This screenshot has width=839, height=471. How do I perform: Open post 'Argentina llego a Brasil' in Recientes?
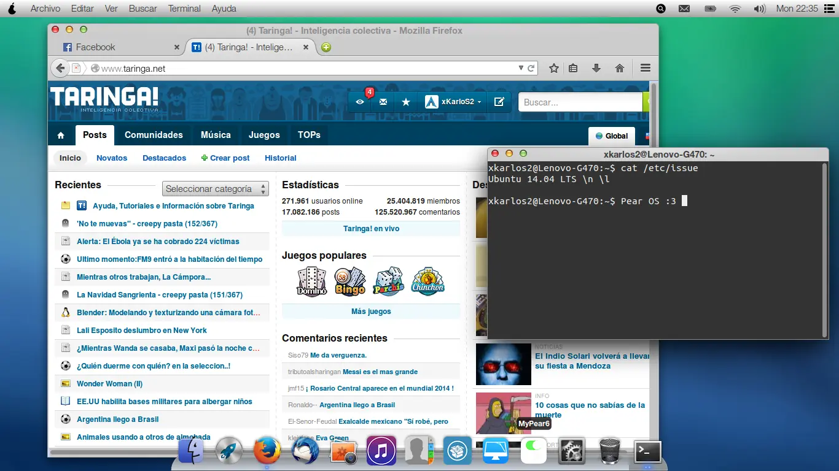point(117,419)
